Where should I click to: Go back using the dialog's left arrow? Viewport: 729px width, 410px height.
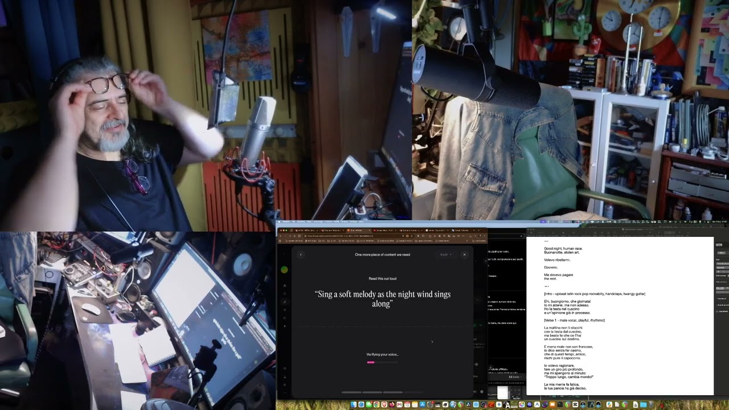(x=301, y=255)
